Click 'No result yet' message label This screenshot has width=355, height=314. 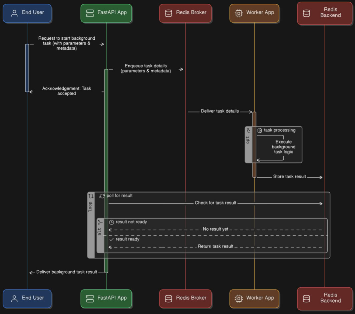216,229
